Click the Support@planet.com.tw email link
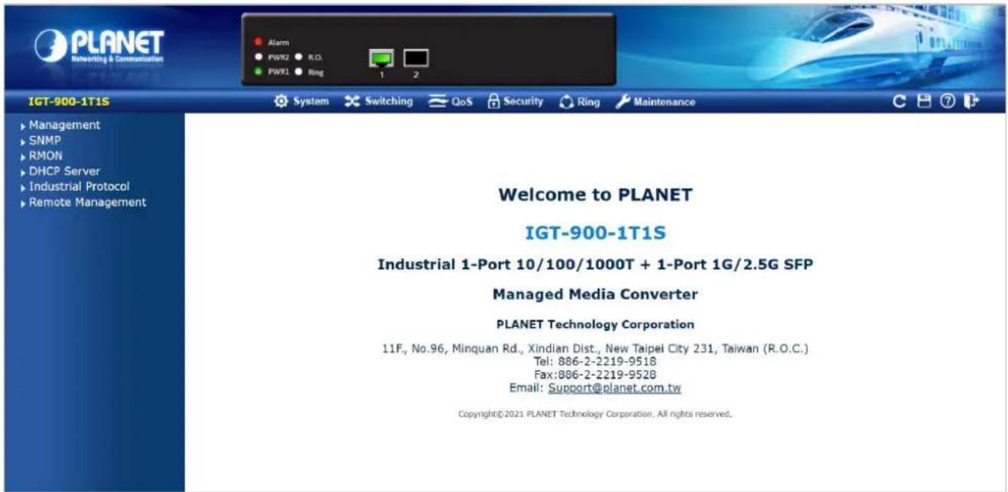The width and height of the screenshot is (1008, 492). [614, 388]
